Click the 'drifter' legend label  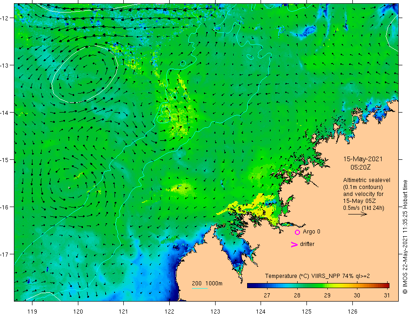(x=307, y=244)
